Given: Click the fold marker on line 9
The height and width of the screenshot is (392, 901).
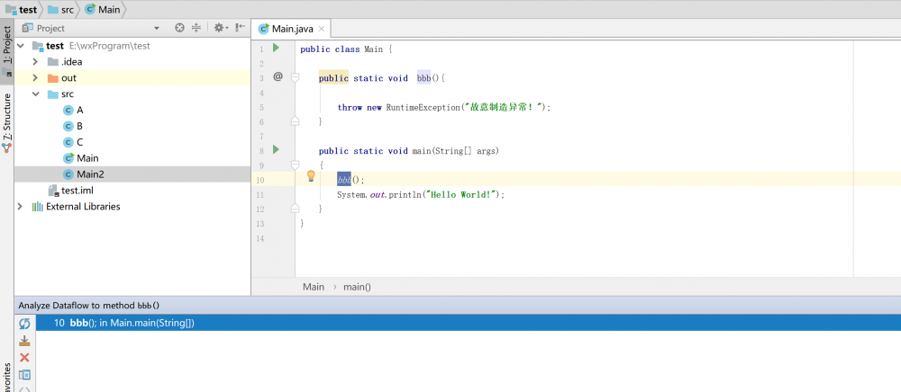Looking at the screenshot, I should pos(295,165).
